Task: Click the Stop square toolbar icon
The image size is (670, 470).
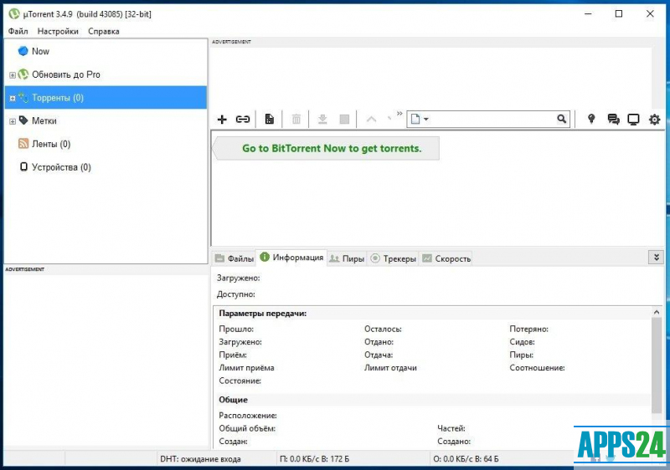Action: click(x=344, y=119)
